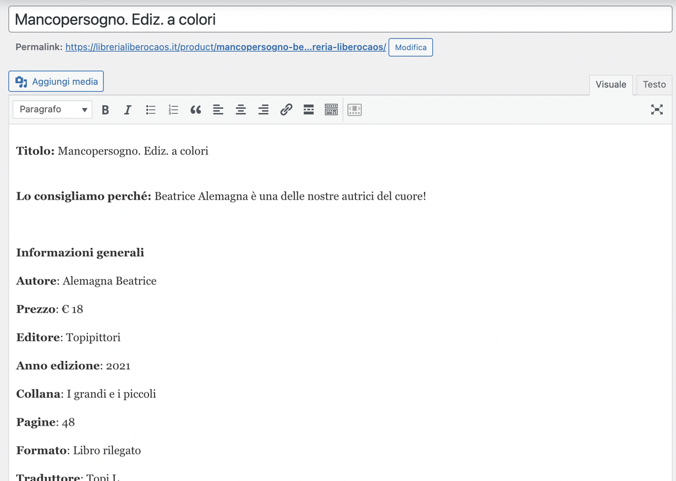
Task: Open the product permalink URL
Action: tap(226, 47)
